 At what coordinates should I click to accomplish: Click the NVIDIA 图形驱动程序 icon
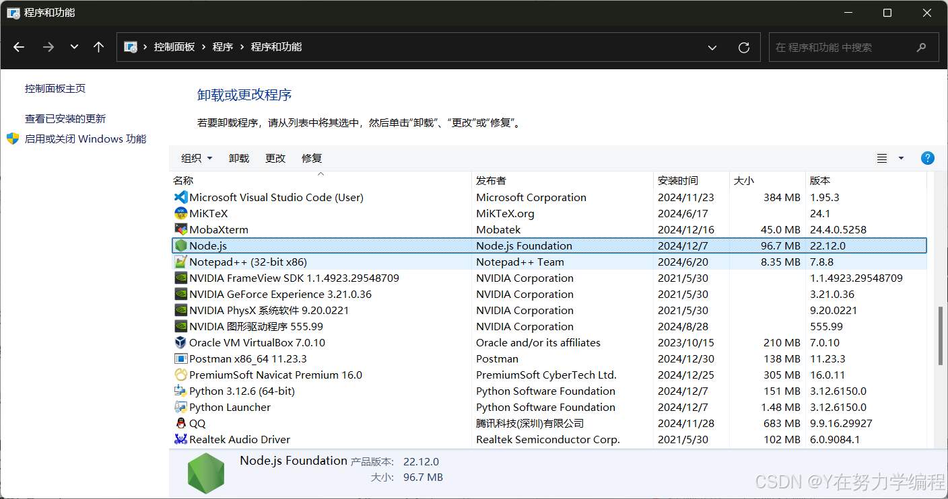180,326
